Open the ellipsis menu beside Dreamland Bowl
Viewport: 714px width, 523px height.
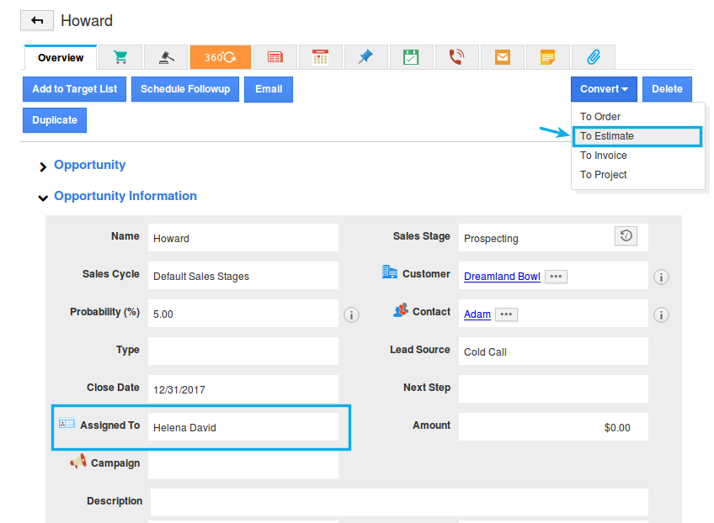click(x=555, y=277)
